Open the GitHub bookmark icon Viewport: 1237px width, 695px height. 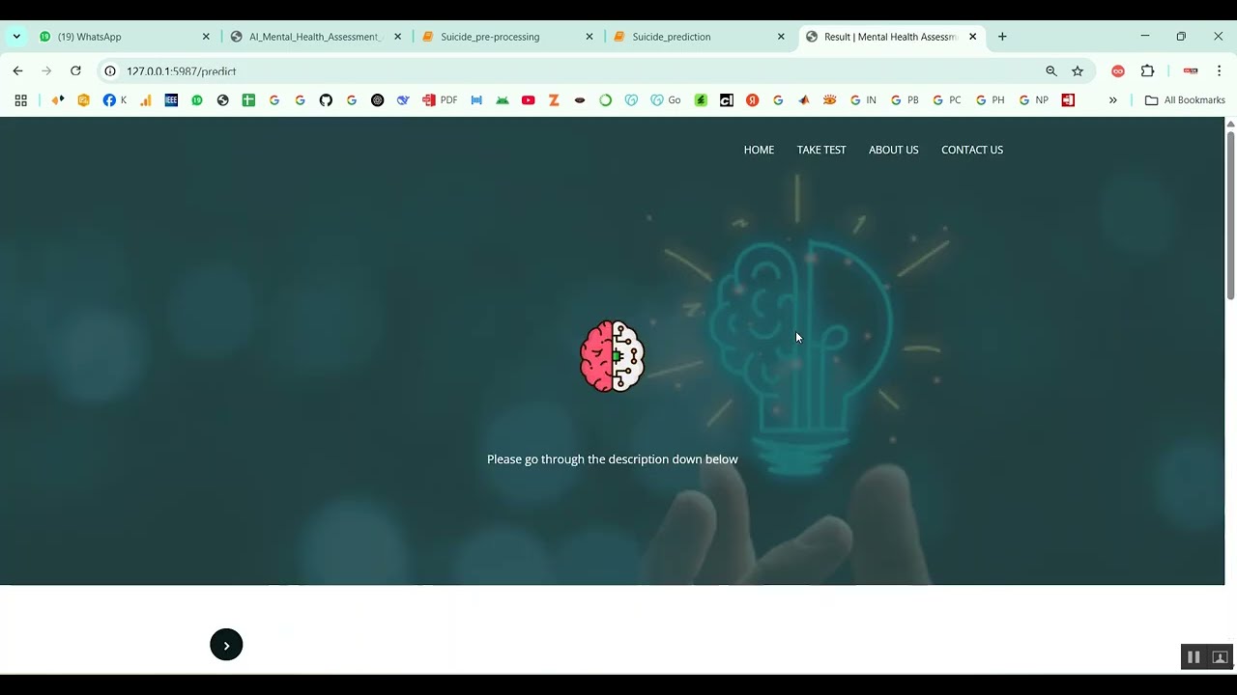tap(326, 100)
